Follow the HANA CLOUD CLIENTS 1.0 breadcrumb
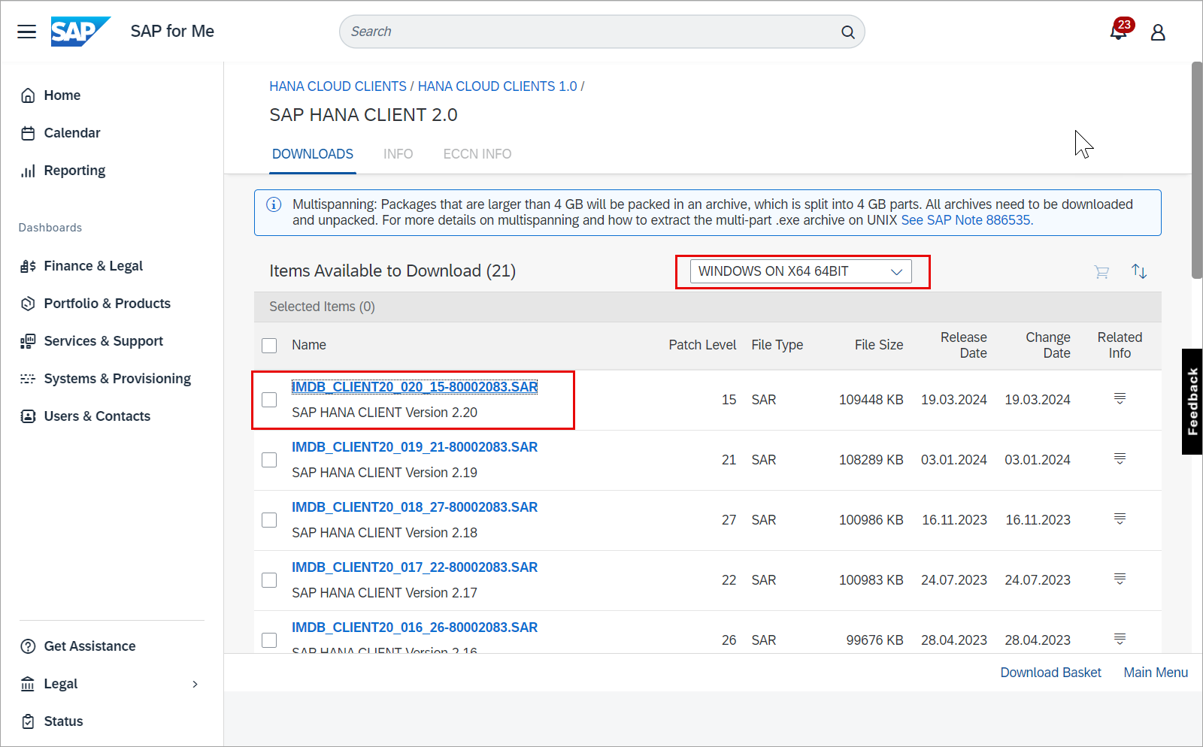This screenshot has height=747, width=1203. click(498, 86)
